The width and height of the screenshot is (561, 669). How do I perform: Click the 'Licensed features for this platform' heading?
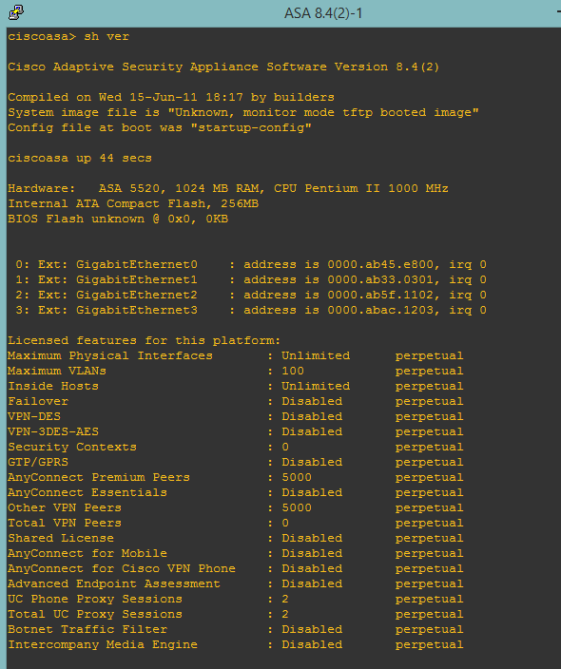(144, 340)
